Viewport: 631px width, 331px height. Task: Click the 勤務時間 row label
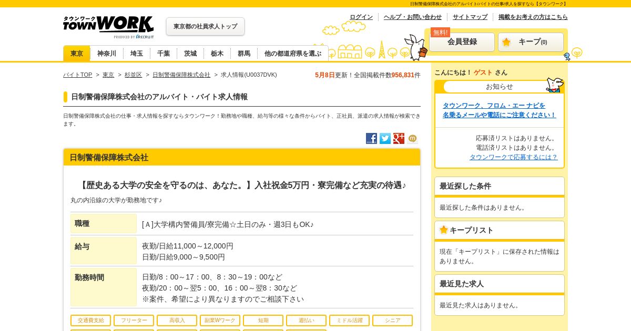[x=104, y=287]
